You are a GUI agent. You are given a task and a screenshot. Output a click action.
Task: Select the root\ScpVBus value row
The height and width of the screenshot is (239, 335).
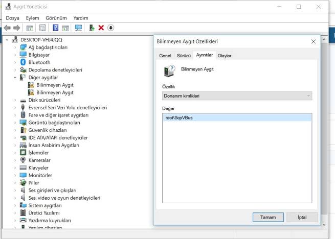(237, 117)
